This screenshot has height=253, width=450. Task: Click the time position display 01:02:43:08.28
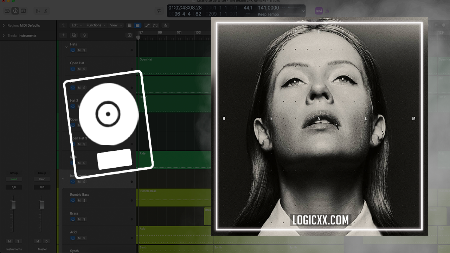click(x=185, y=8)
